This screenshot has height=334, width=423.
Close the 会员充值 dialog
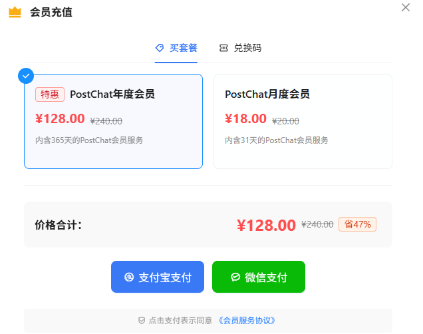(406, 7)
